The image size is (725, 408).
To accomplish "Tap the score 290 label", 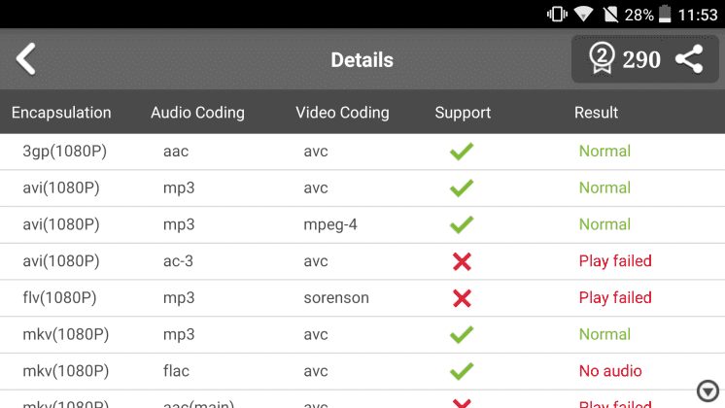I will [x=641, y=59].
